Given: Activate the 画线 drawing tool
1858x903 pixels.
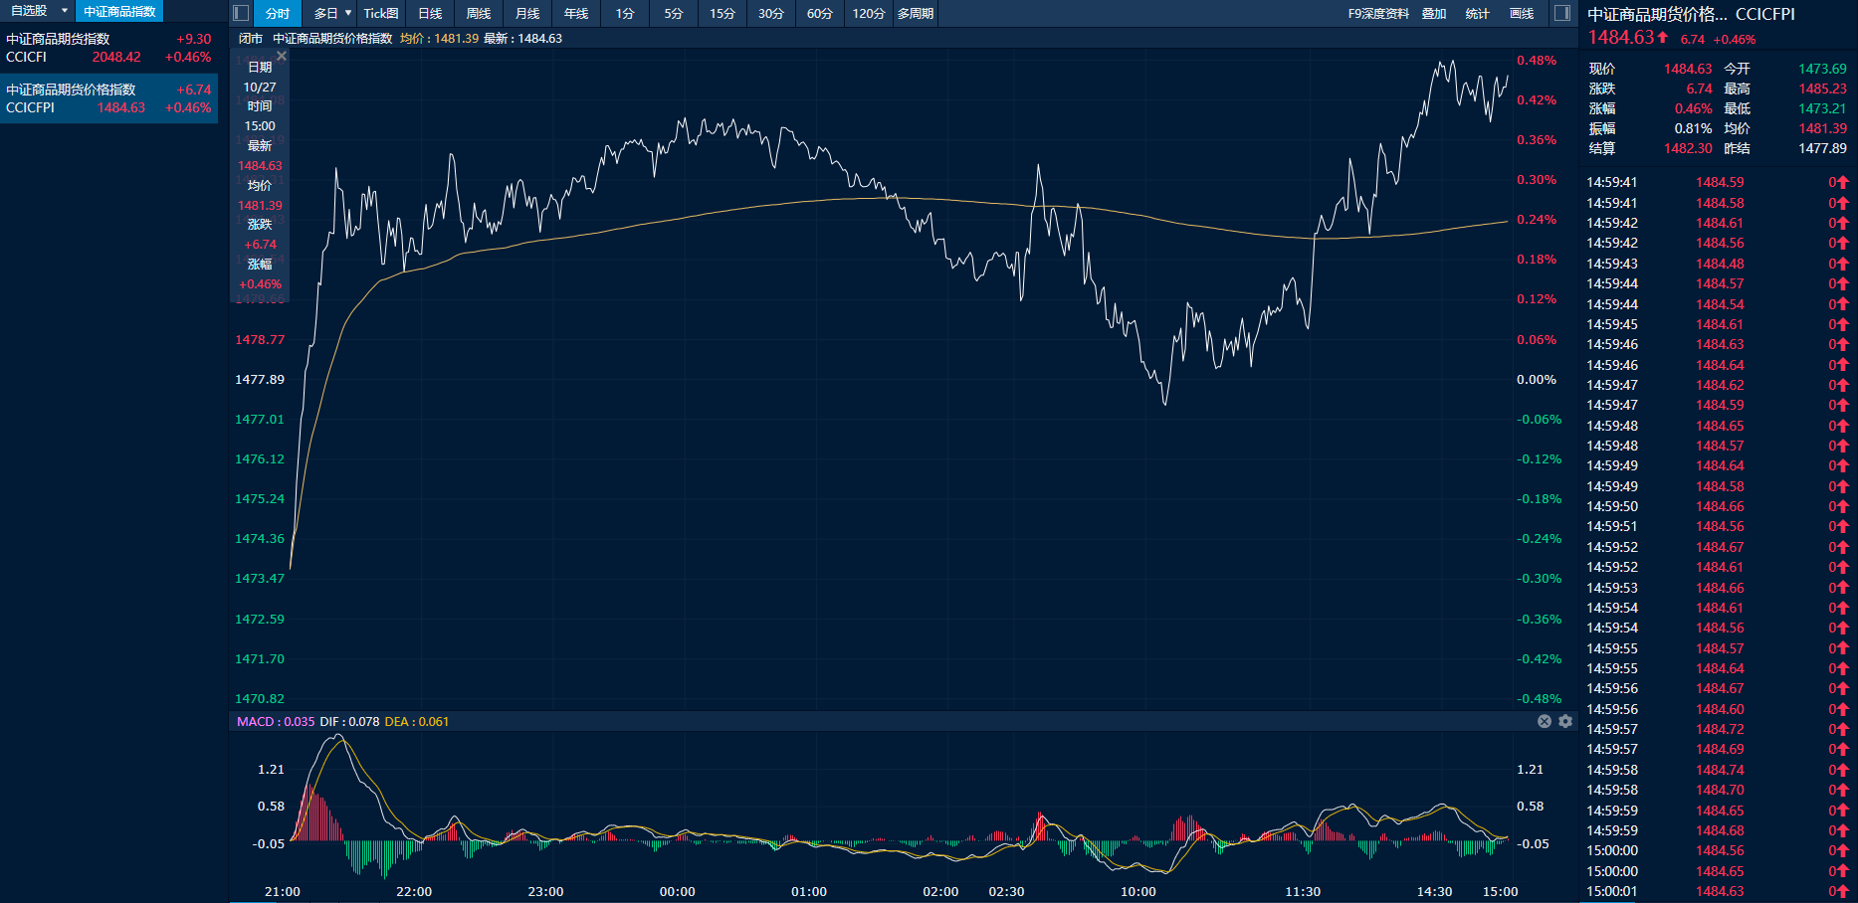Looking at the screenshot, I should (x=1522, y=13).
